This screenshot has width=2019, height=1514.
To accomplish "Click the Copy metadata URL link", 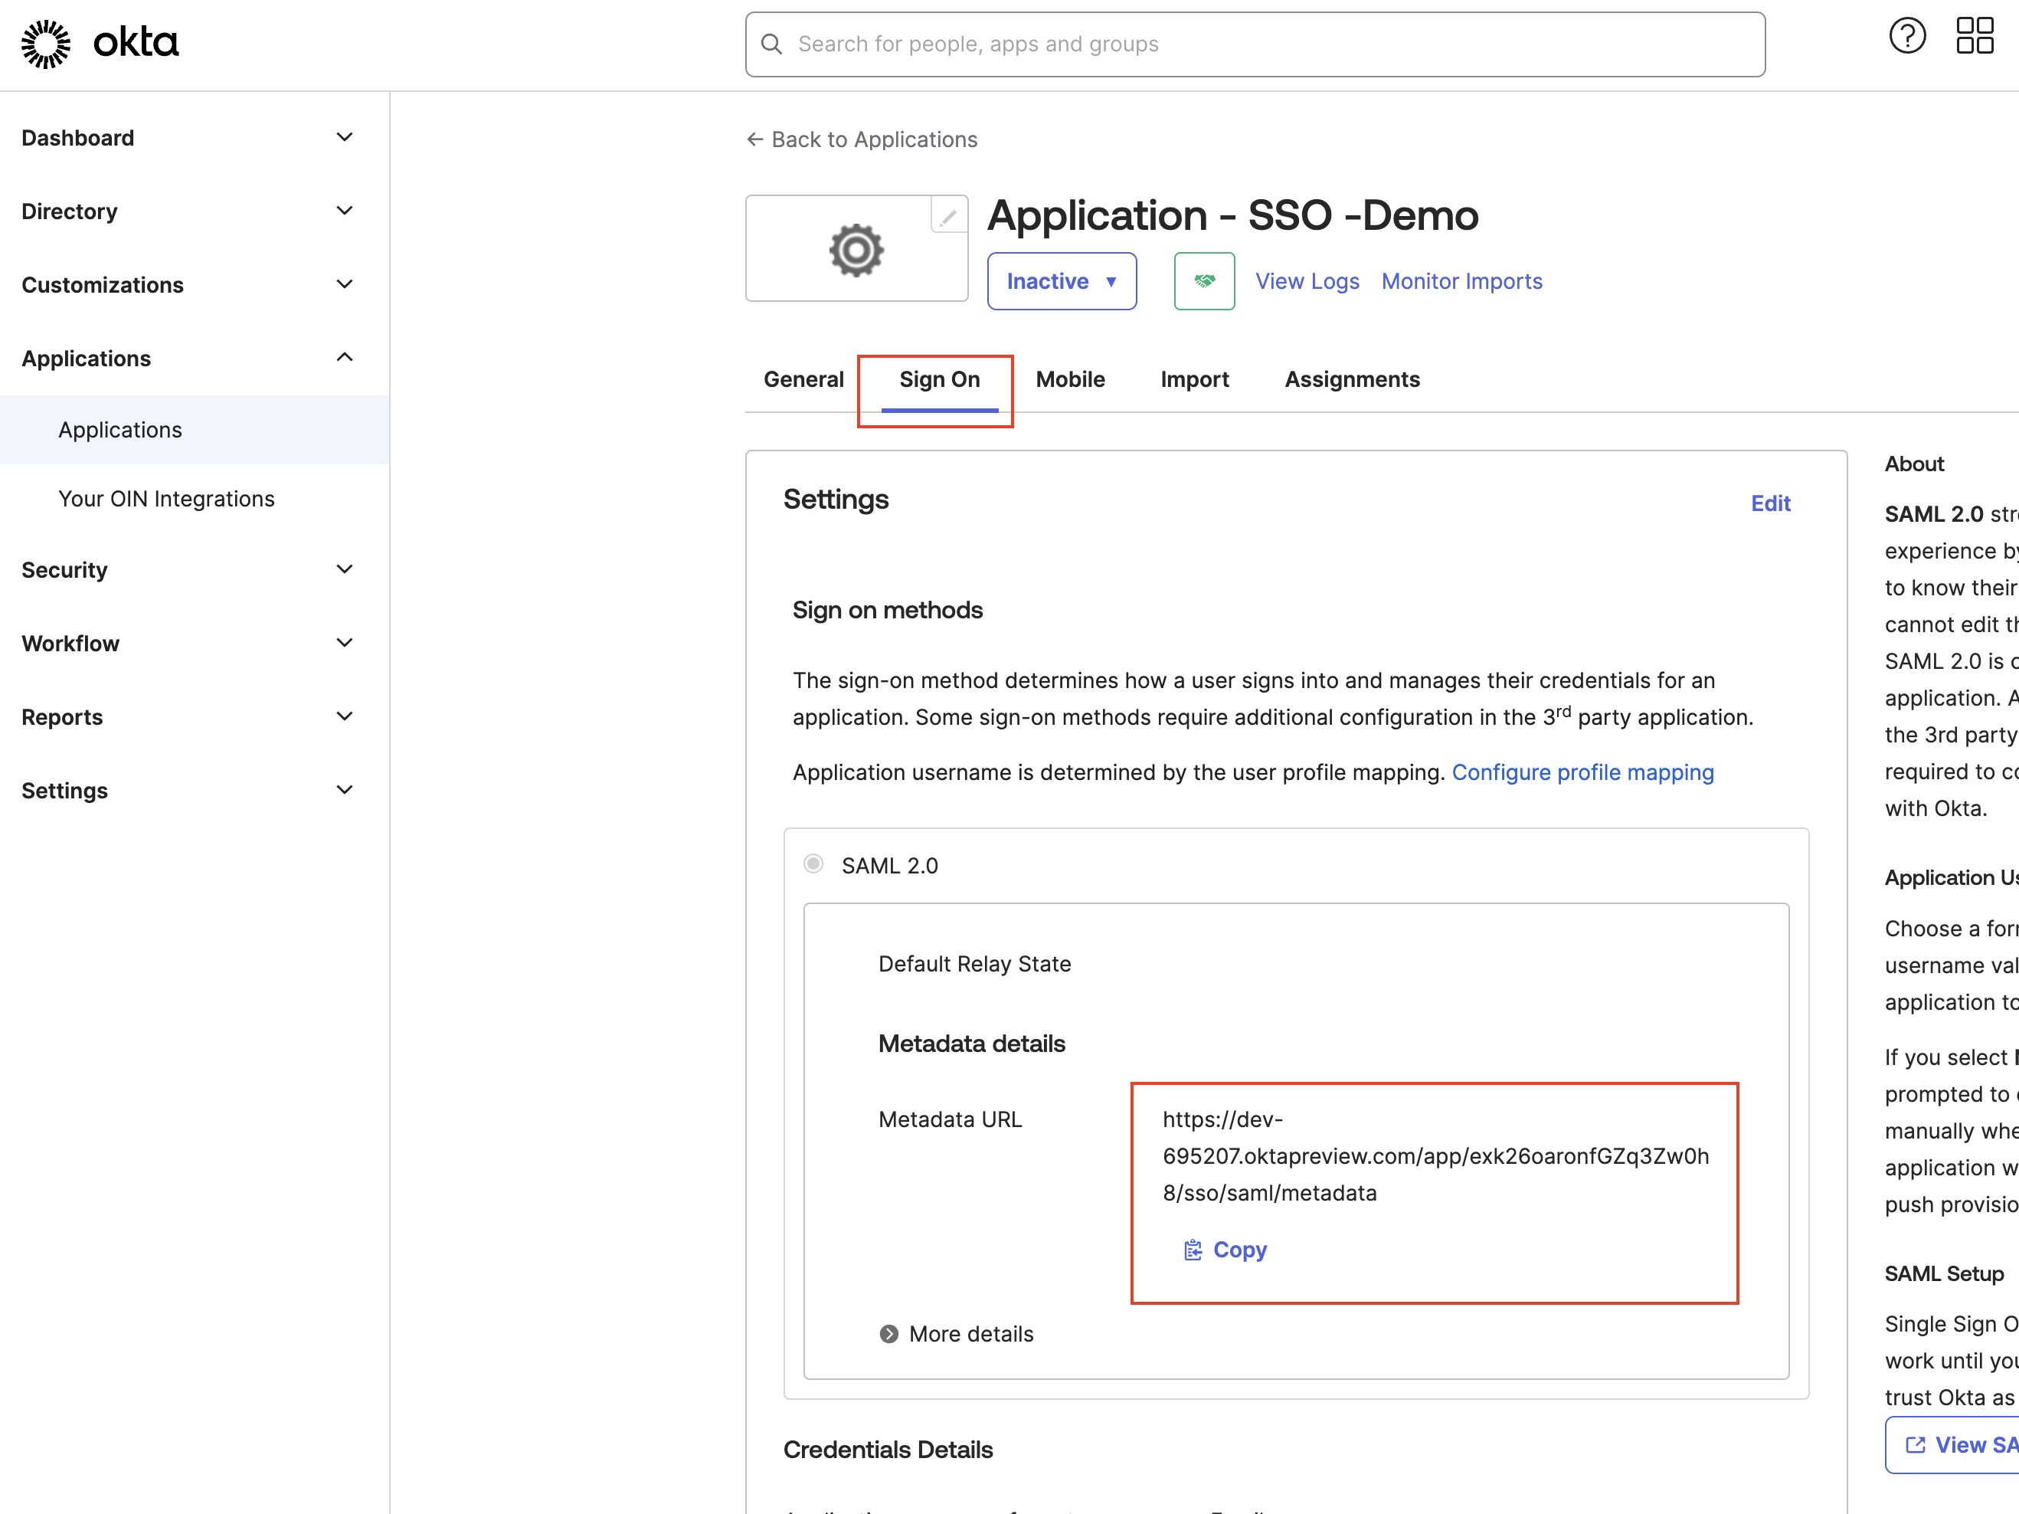I will pyautogui.click(x=1225, y=1249).
